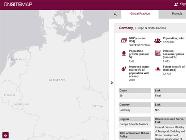Click the Title of National Urban Policy header
This screenshot has height=140, width=186.
click(135, 135)
